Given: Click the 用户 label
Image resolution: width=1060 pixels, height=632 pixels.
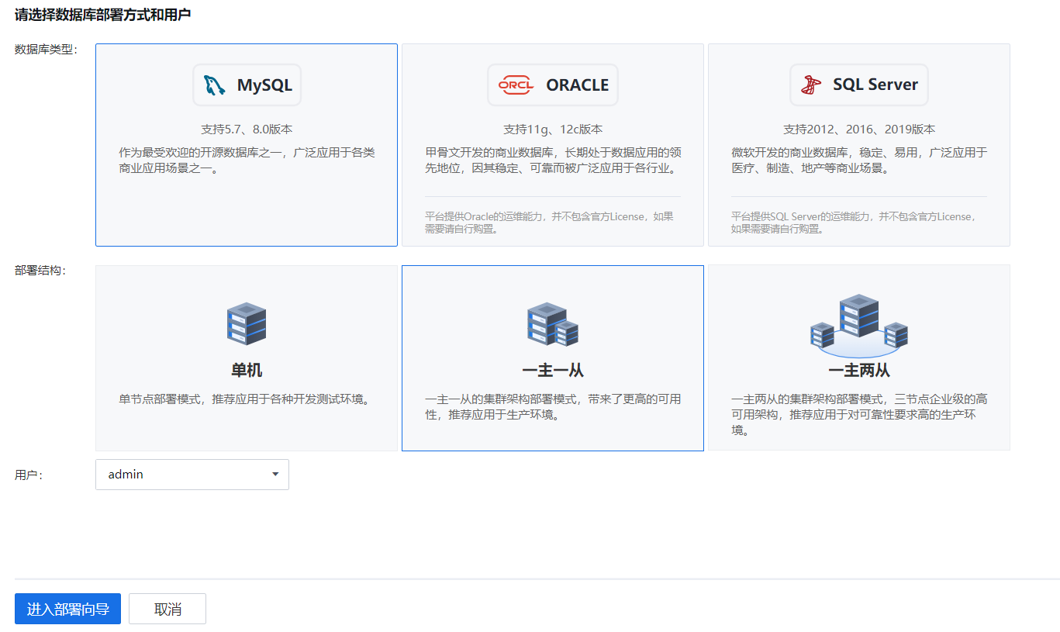Looking at the screenshot, I should [29, 475].
